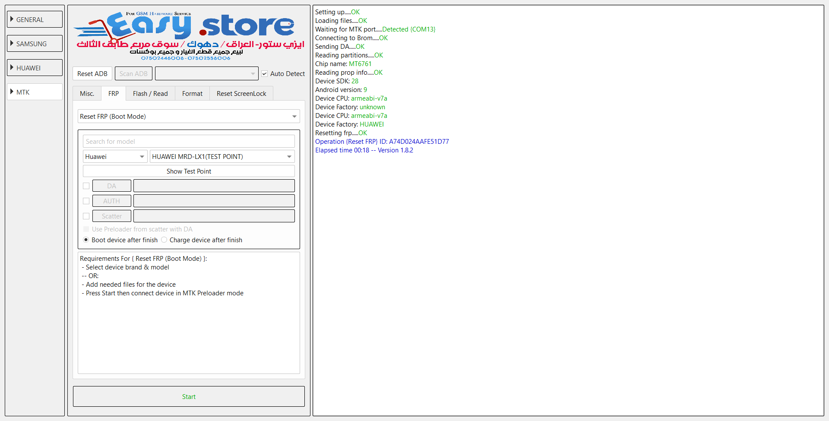Viewport: 829px width, 421px height.
Task: Click the Show Test Point button
Action: 189,171
